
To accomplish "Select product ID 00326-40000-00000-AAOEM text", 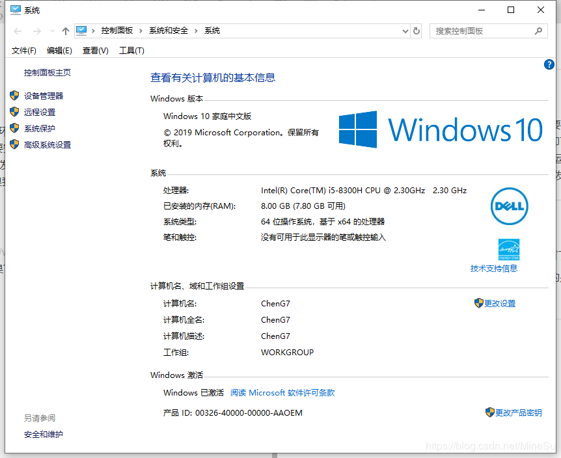I will point(249,413).
